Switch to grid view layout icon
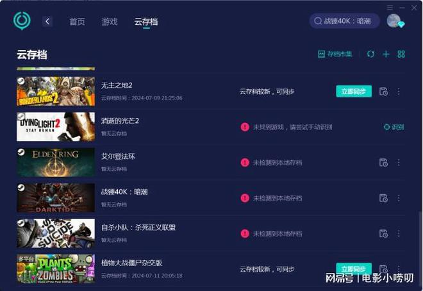This screenshot has width=423, height=291. pos(401,54)
